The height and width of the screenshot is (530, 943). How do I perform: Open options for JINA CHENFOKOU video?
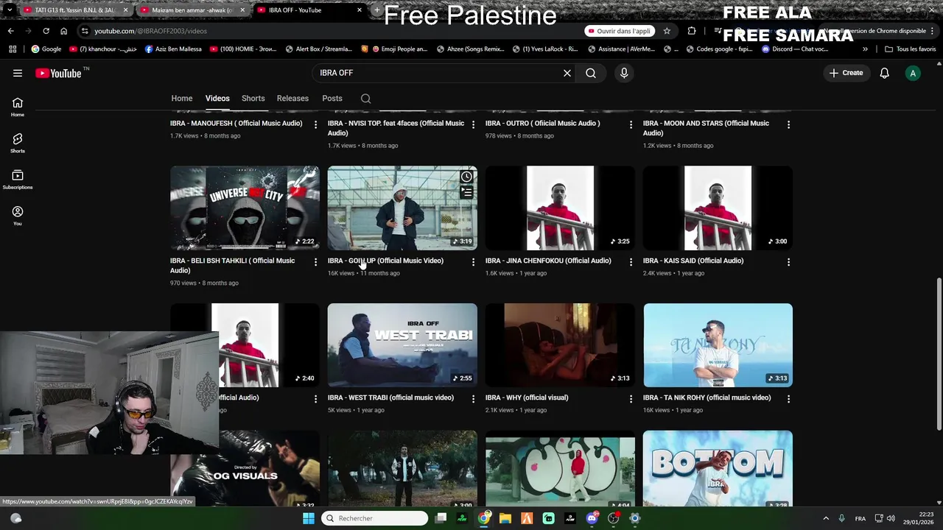(x=631, y=262)
